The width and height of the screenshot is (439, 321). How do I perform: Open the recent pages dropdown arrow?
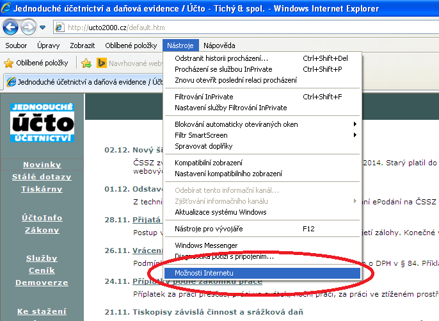point(42,28)
